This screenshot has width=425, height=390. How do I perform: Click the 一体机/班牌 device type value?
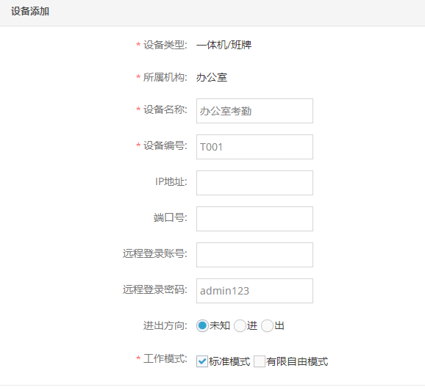click(224, 45)
